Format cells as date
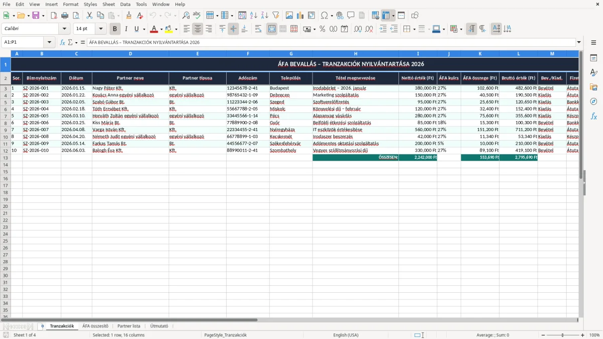The height and width of the screenshot is (339, 603). [x=344, y=29]
